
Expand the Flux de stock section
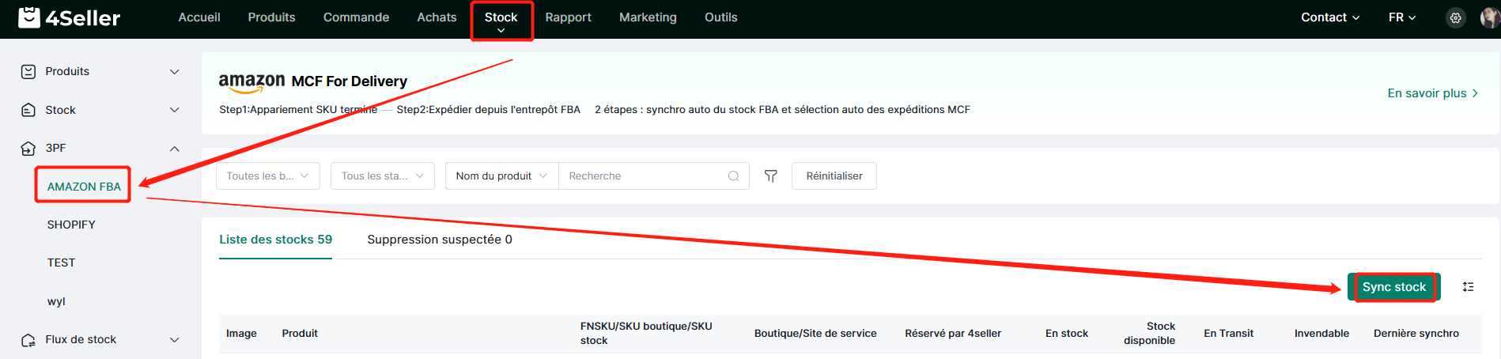point(175,340)
